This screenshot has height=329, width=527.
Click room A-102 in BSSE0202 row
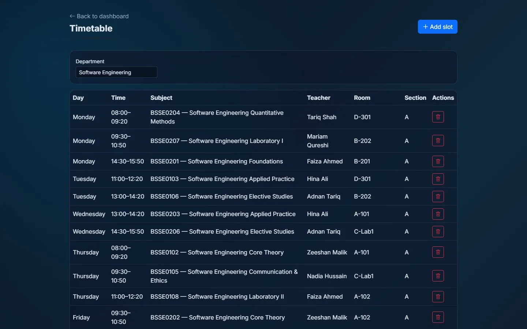click(362, 317)
